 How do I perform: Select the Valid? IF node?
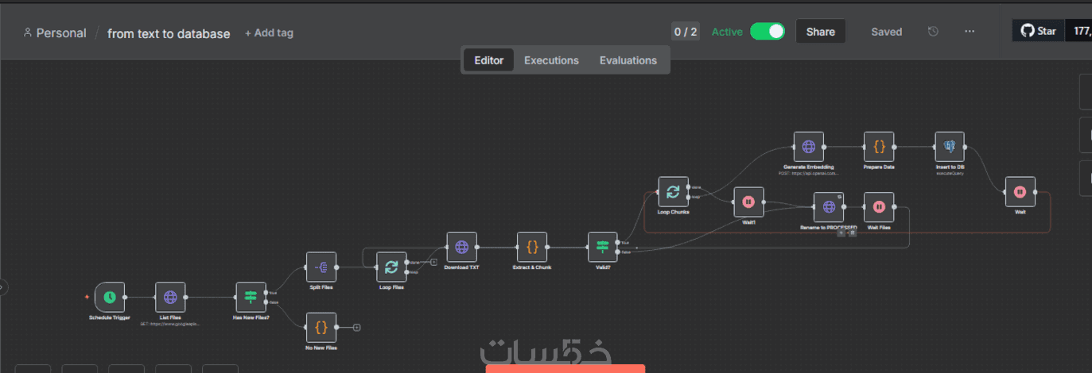click(603, 247)
